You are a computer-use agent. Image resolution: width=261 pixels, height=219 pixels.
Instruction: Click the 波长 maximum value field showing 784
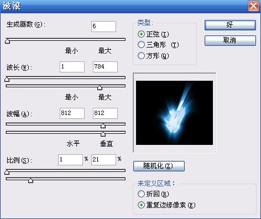105,67
